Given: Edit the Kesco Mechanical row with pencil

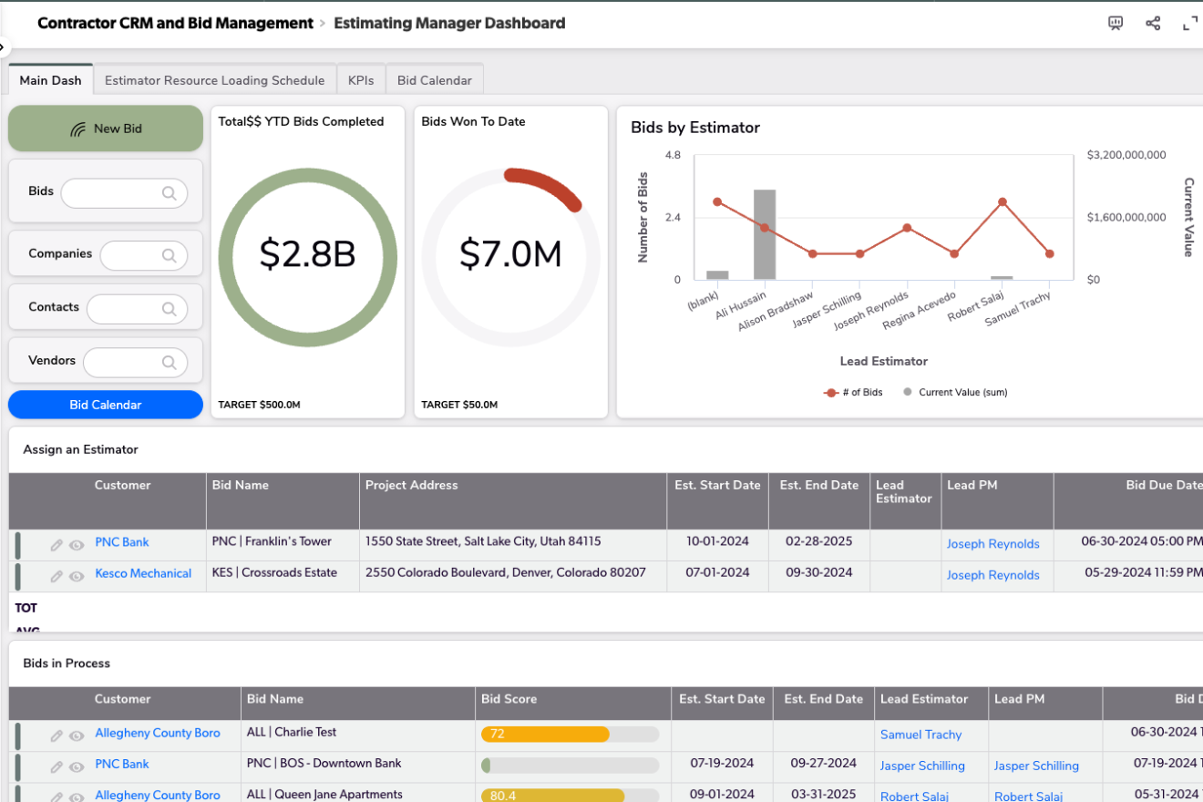Looking at the screenshot, I should [x=57, y=576].
